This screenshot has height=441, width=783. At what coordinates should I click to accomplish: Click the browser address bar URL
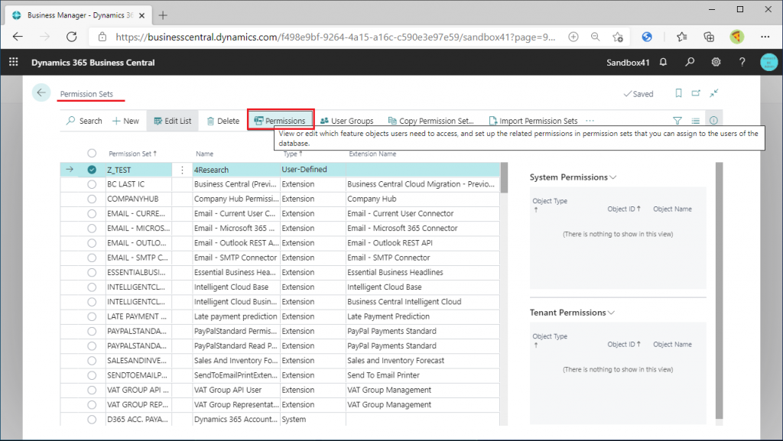click(335, 37)
